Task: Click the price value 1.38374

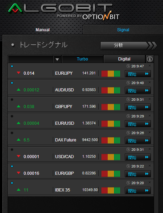Action: click(89, 123)
